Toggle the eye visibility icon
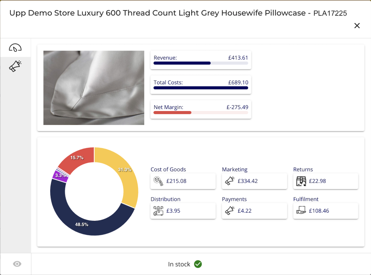 tap(17, 264)
